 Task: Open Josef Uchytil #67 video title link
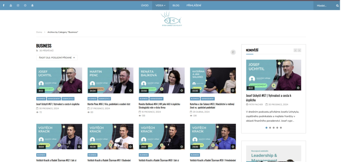58,104
